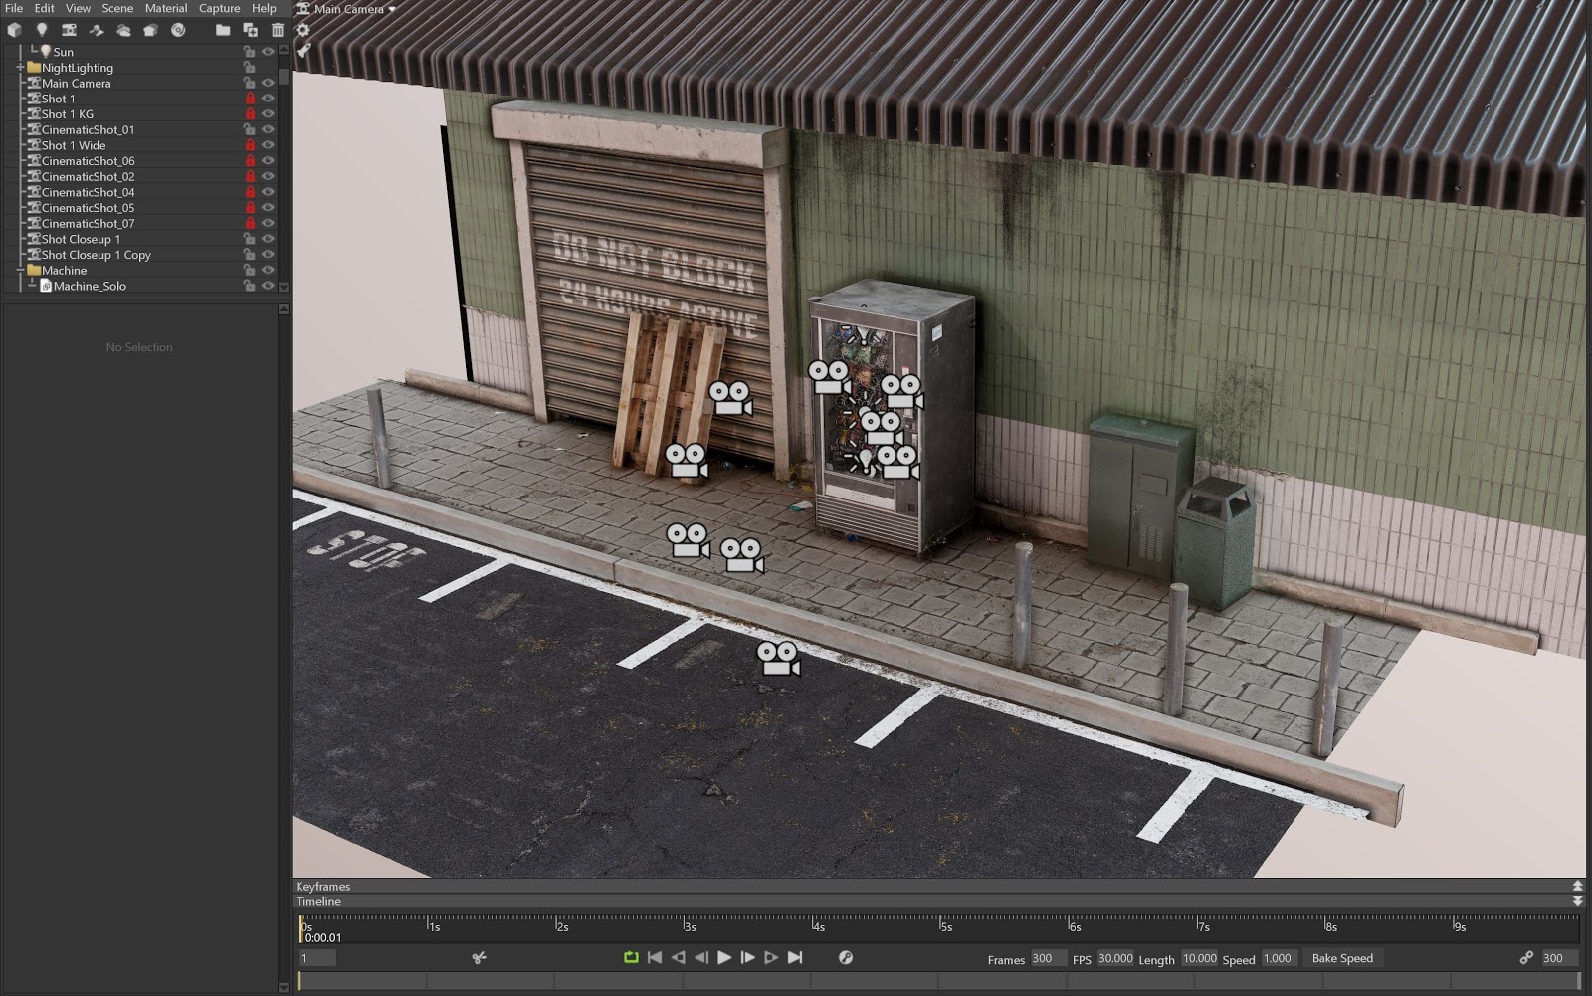
Task: Hide the Shot 1 Wide camera
Action: point(268,145)
